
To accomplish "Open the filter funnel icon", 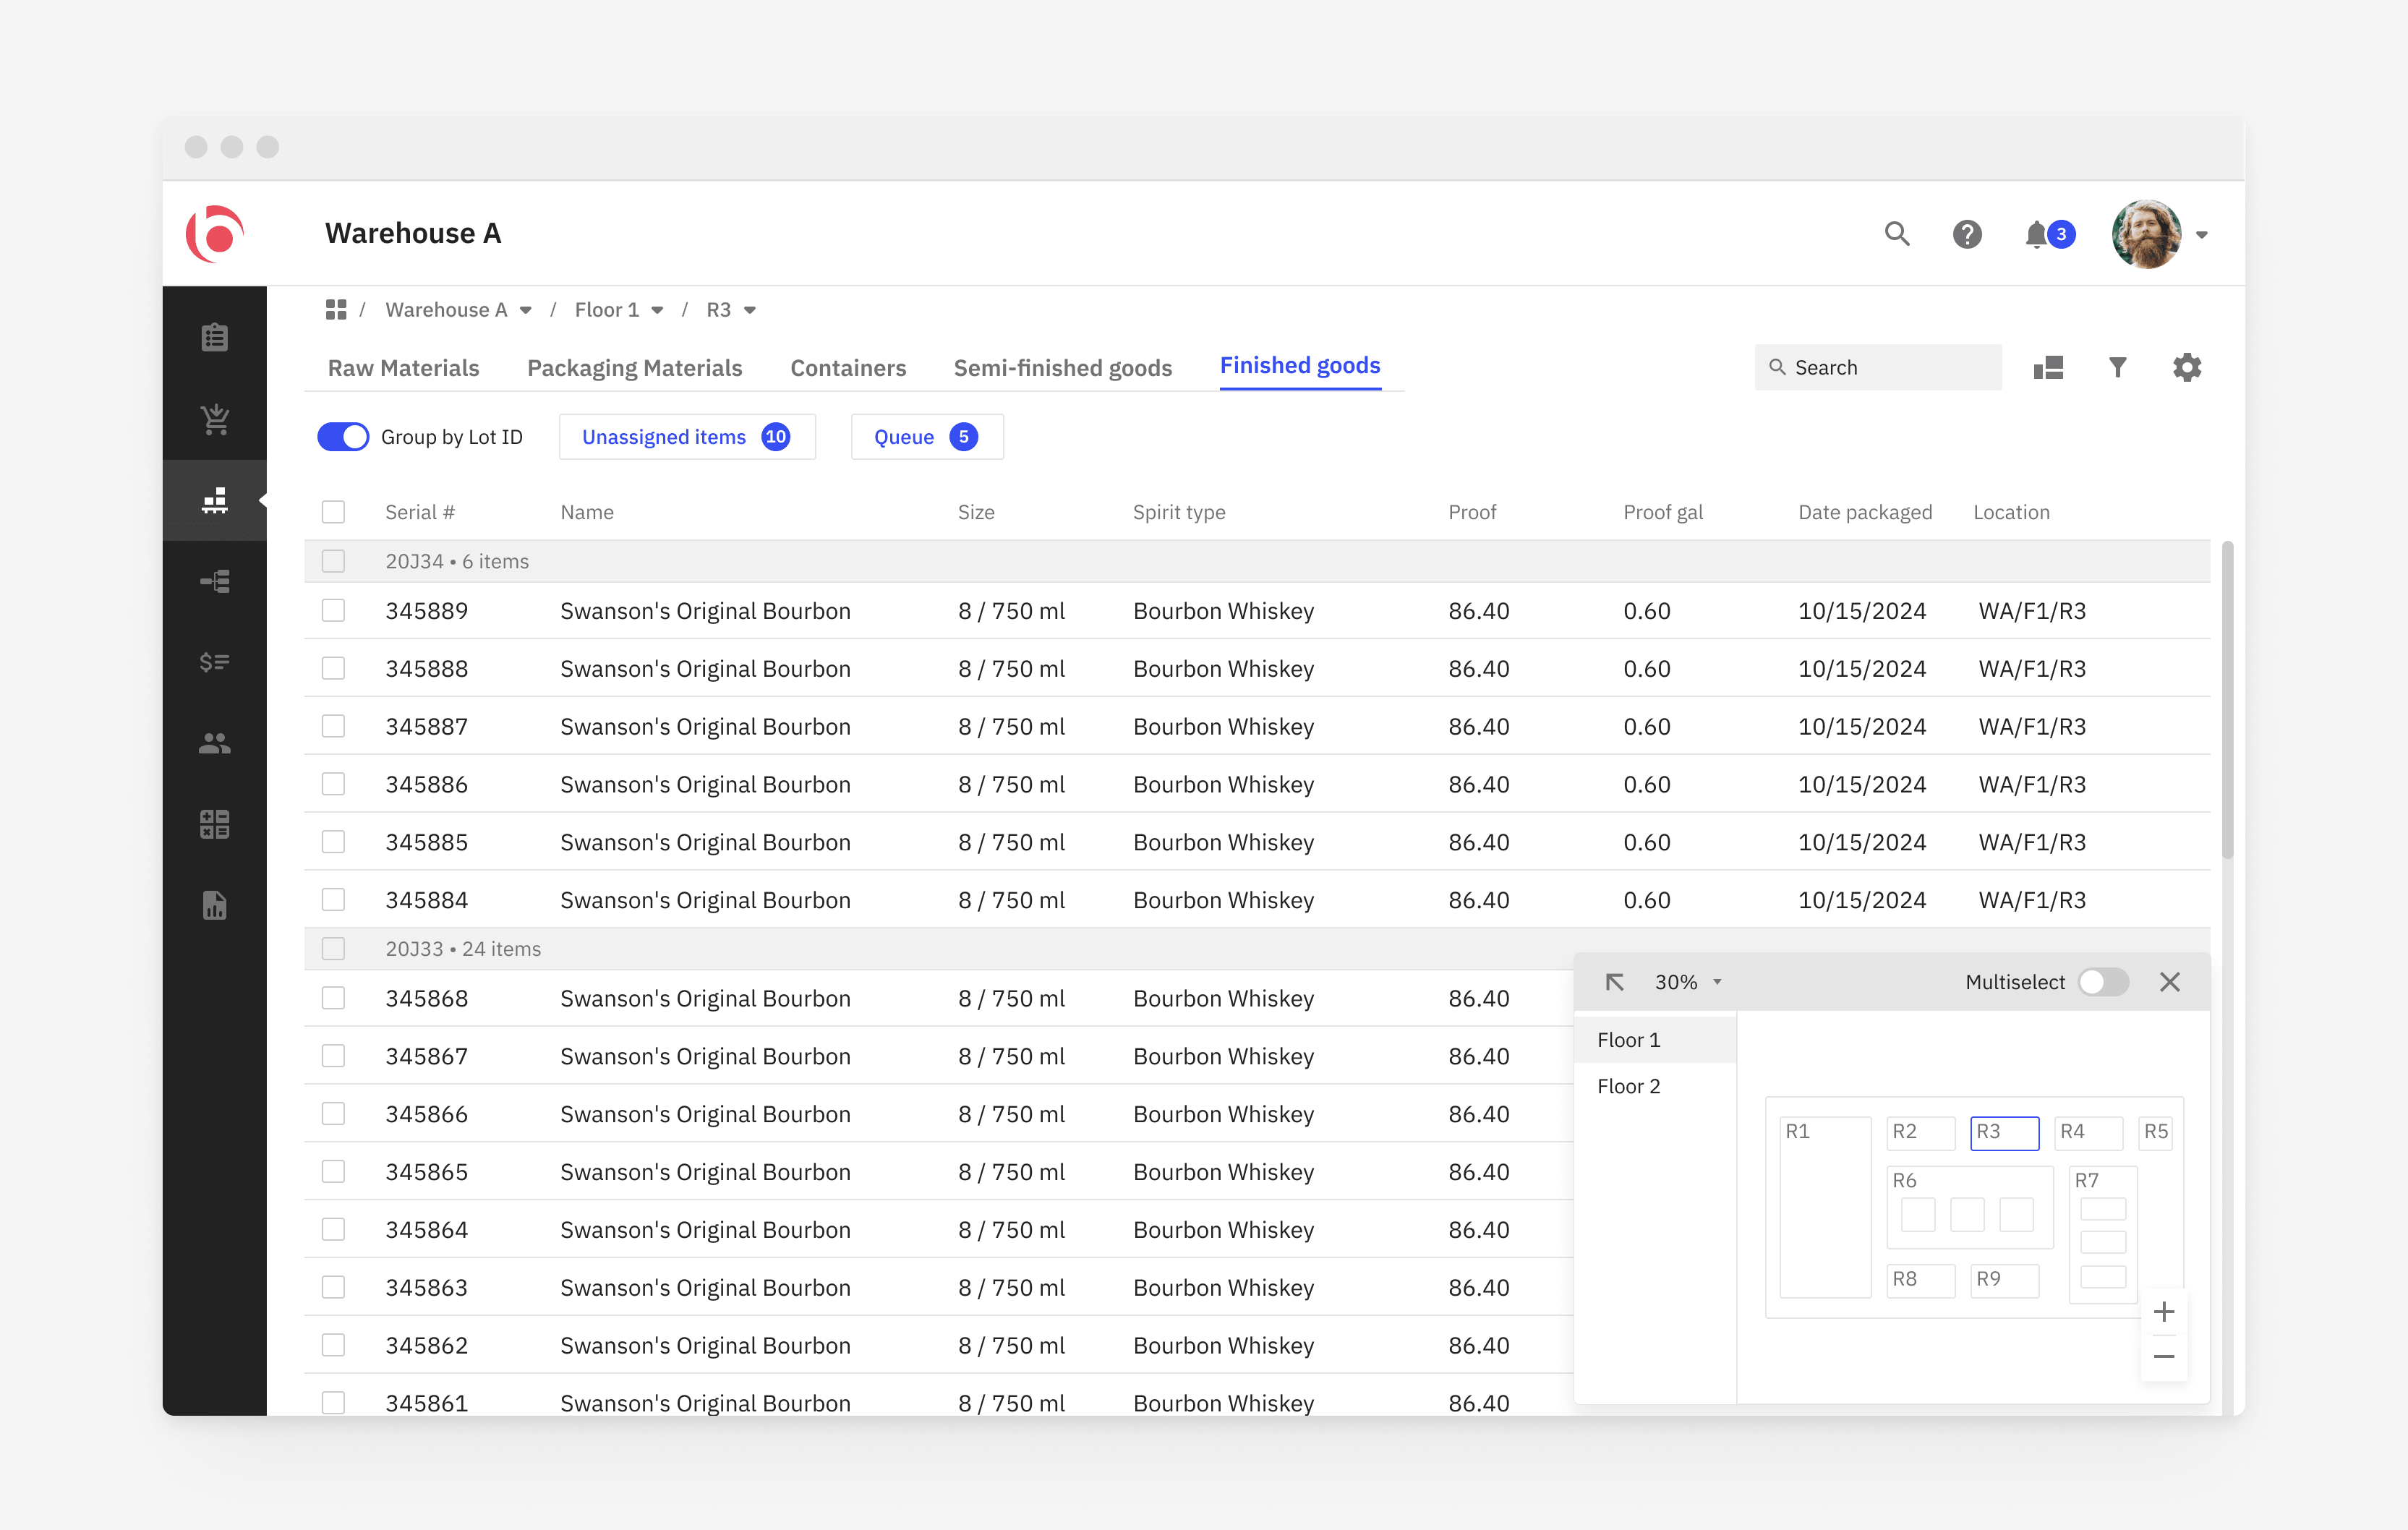I will tap(2117, 368).
